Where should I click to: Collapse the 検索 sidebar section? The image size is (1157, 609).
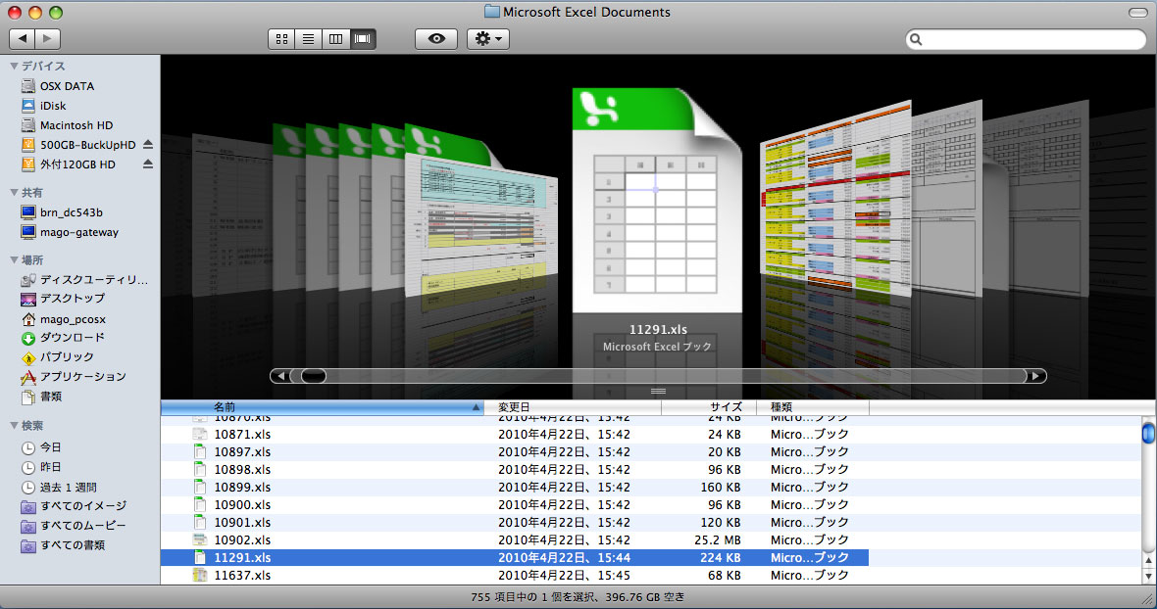tap(14, 426)
